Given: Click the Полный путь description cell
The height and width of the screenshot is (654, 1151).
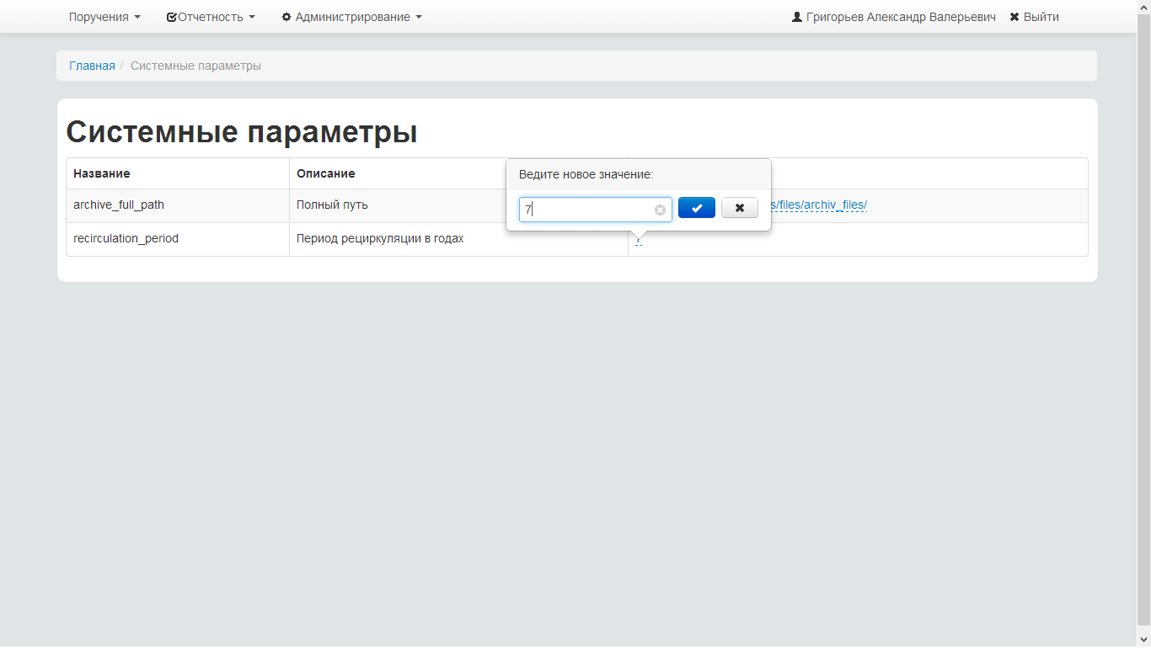Looking at the screenshot, I should pos(459,205).
